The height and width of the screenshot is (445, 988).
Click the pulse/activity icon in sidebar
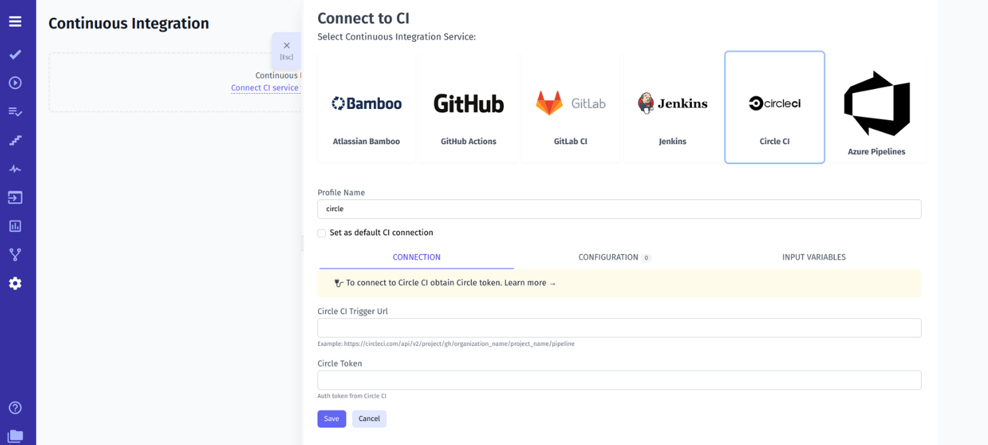15,169
